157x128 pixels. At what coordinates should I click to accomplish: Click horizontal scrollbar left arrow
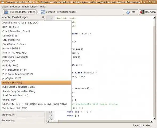[48, 121]
